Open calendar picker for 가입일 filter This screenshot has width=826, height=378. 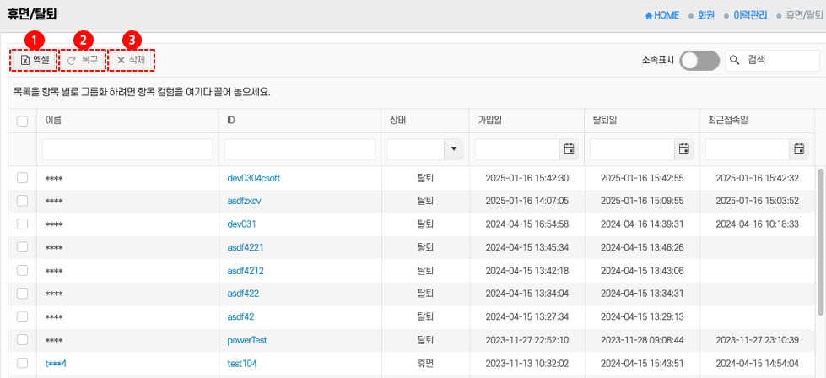pos(569,149)
